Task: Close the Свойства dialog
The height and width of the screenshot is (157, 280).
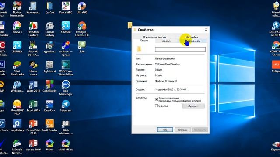Action: (x=206, y=30)
